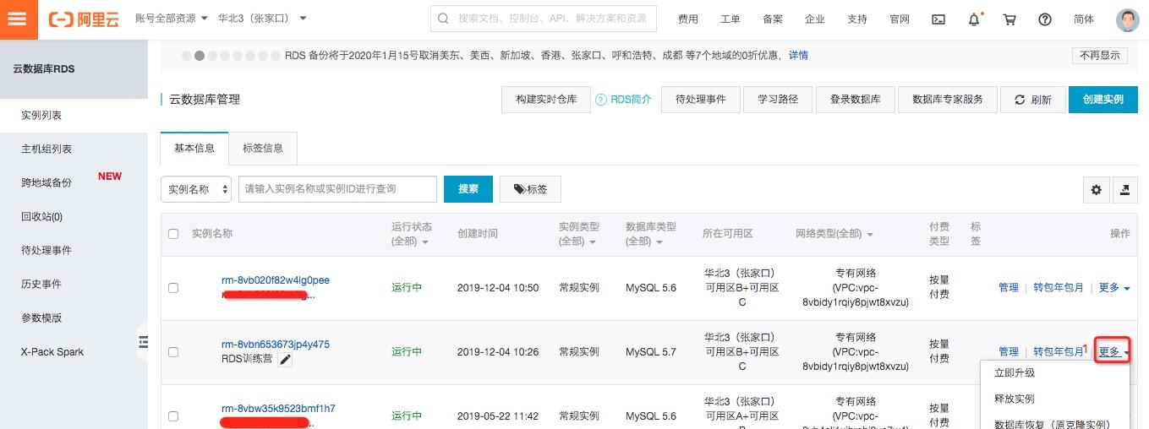The height and width of the screenshot is (429, 1149).
Task: Click 登录数据库 button
Action: pos(855,99)
